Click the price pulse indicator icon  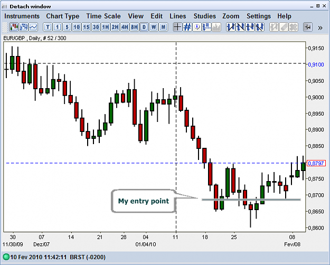tap(308, 27)
